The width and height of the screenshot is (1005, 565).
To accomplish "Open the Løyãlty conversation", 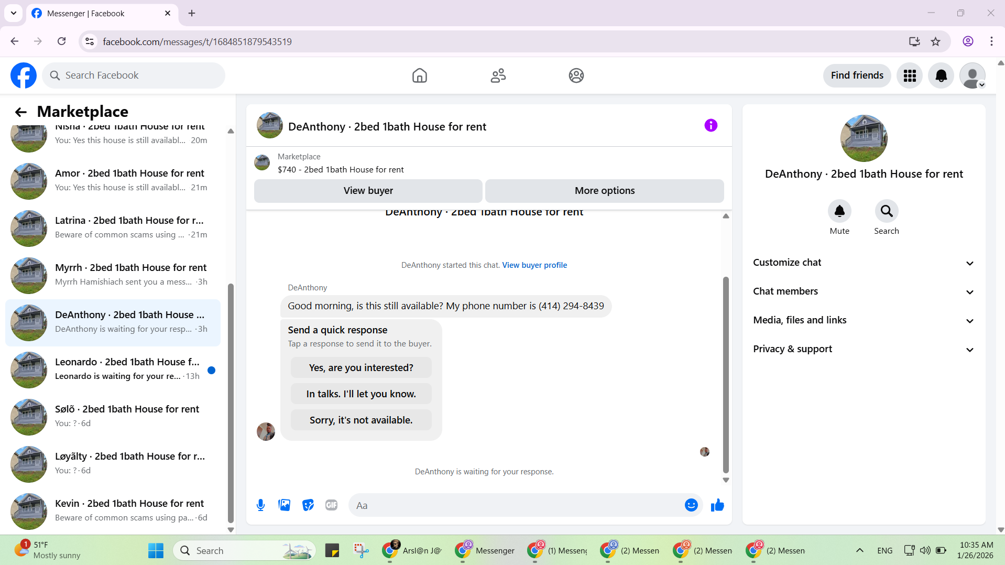I will pos(113,464).
